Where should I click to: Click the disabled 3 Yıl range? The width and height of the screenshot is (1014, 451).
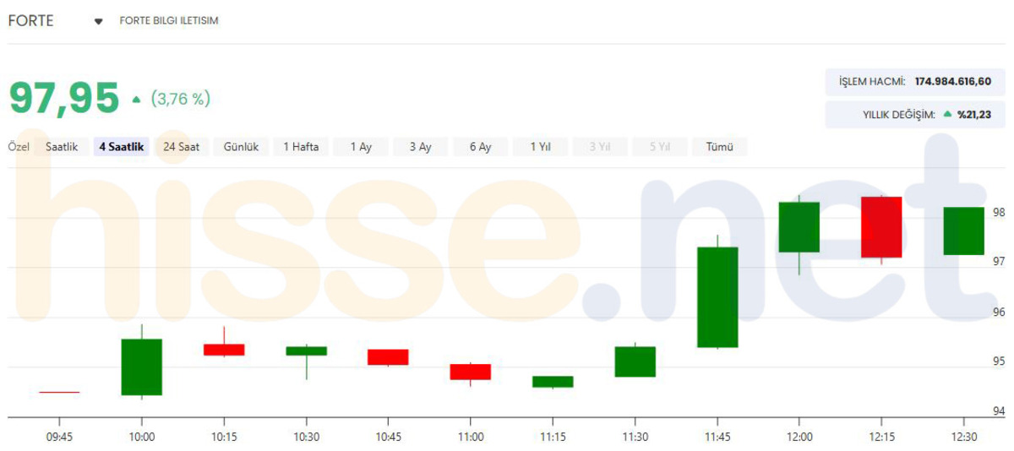601,147
